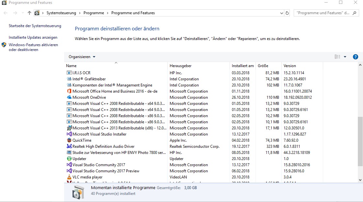
Task: Click the VideoLAN publisher cell
Action: pyautogui.click(x=178, y=177)
